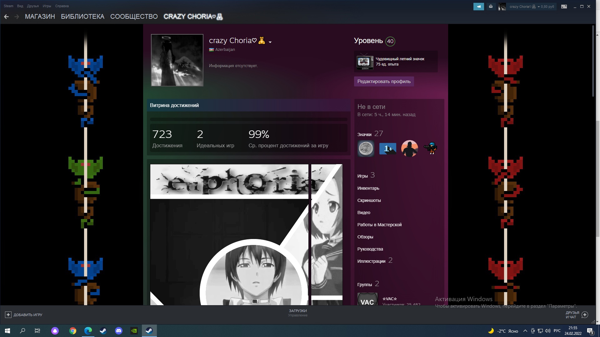Screen dimensions: 600x337
Task: Open the Иллюстрации link
Action: pyautogui.click(x=371, y=261)
